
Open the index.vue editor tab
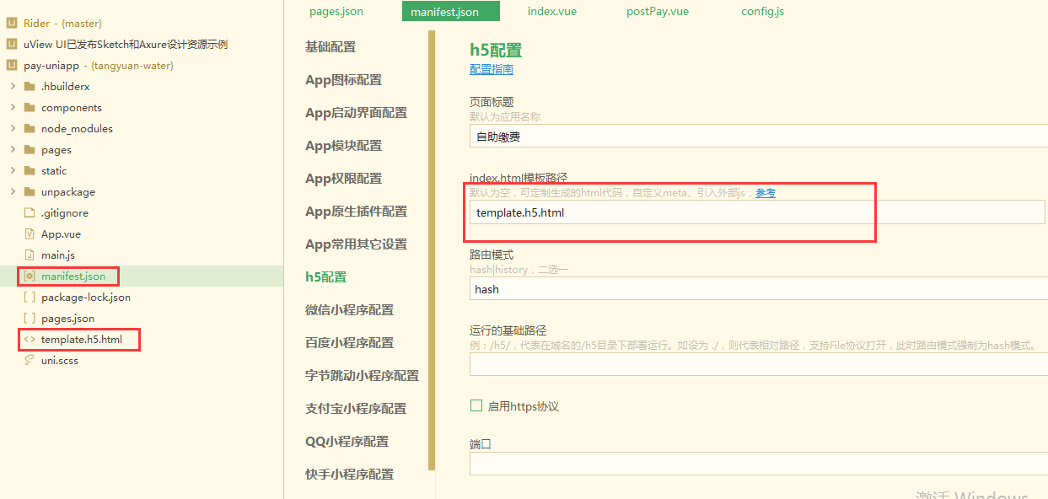point(552,12)
